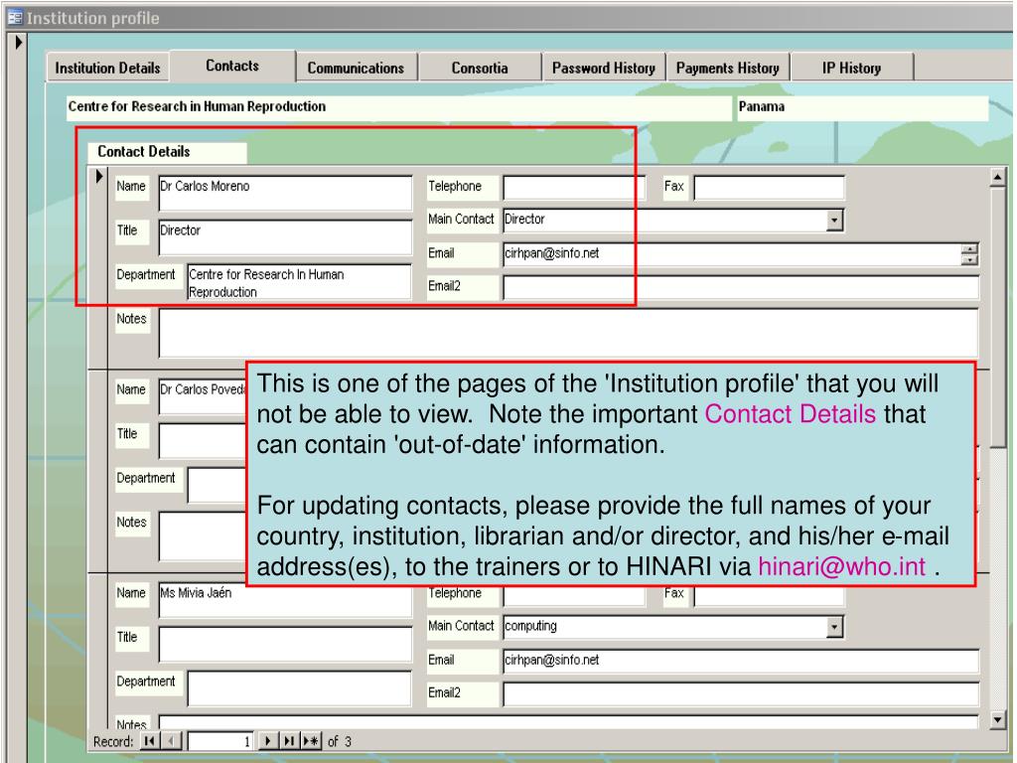Click the form record selector arrow at top-left
The width and height of the screenshot is (1017, 763).
coord(18,42)
